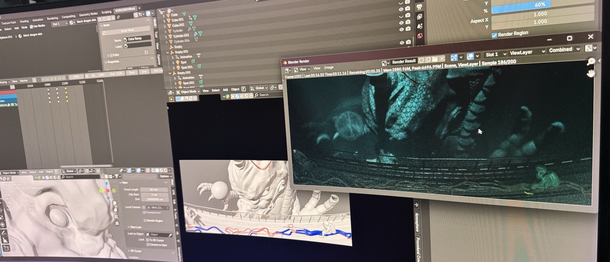Open the Slot 1 dropdown in the render window
The height and width of the screenshot is (262, 610).
(x=495, y=55)
